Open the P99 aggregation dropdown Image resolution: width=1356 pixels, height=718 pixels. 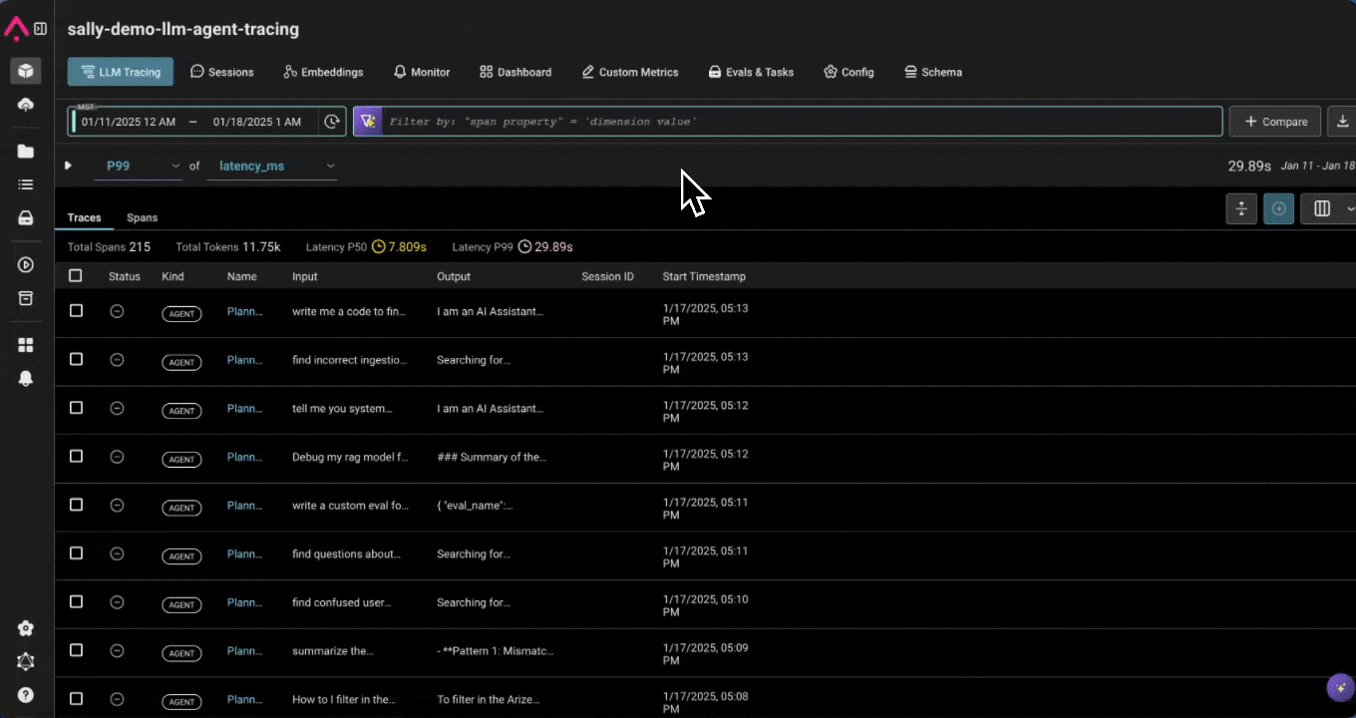[x=139, y=166]
